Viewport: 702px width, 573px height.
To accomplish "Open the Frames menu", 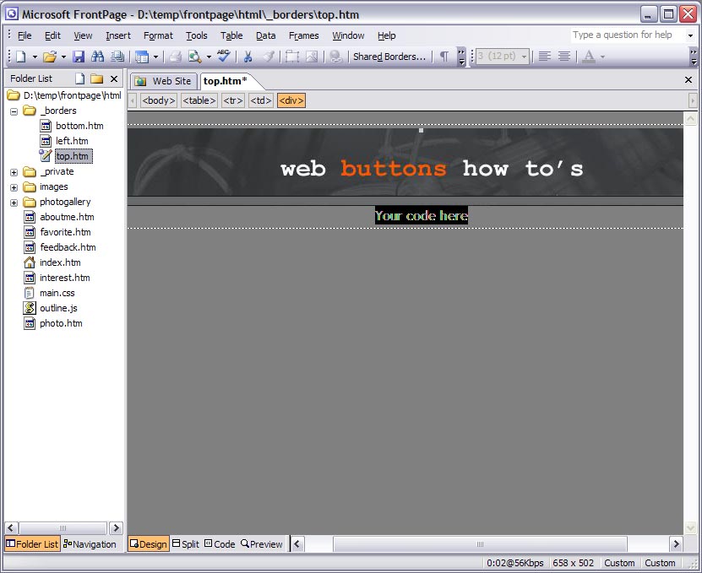I will point(303,35).
